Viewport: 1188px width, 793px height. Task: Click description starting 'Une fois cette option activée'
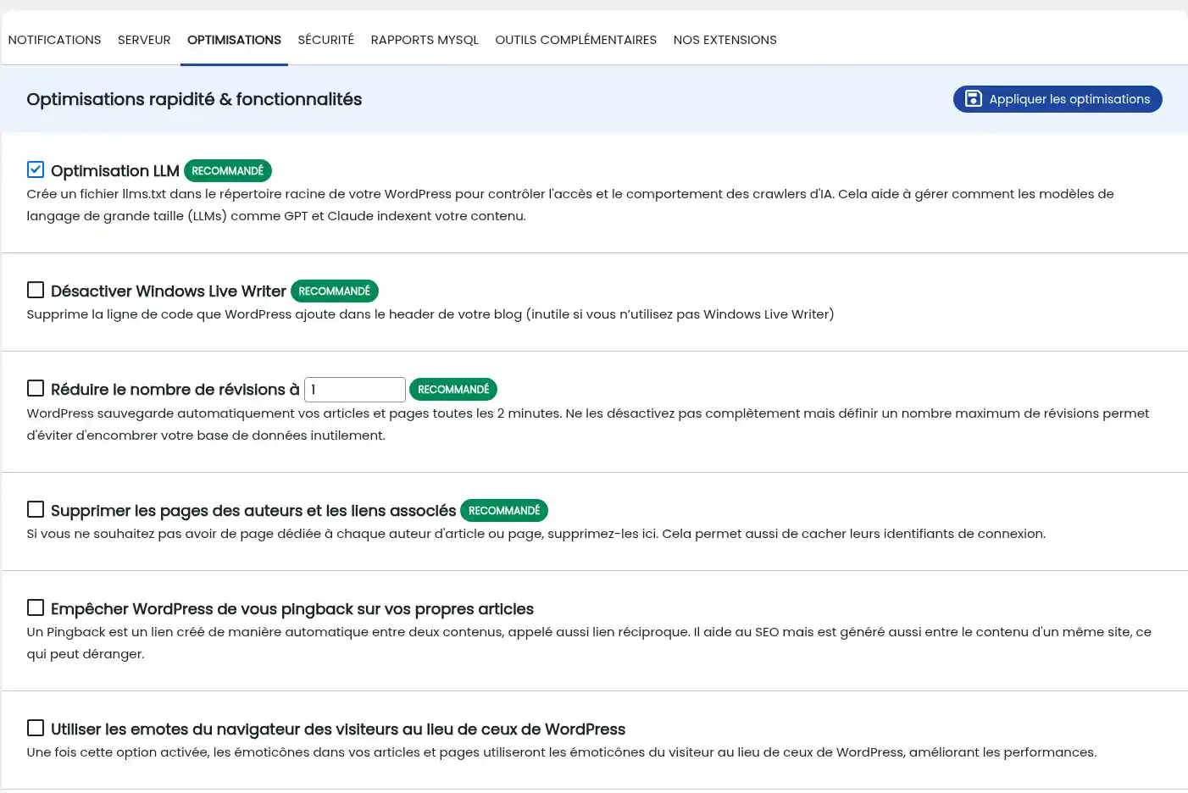click(x=562, y=752)
